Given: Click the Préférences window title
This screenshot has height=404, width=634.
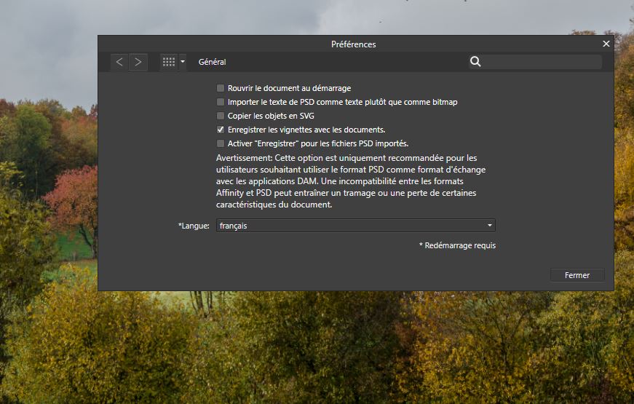Looking at the screenshot, I should (353, 44).
